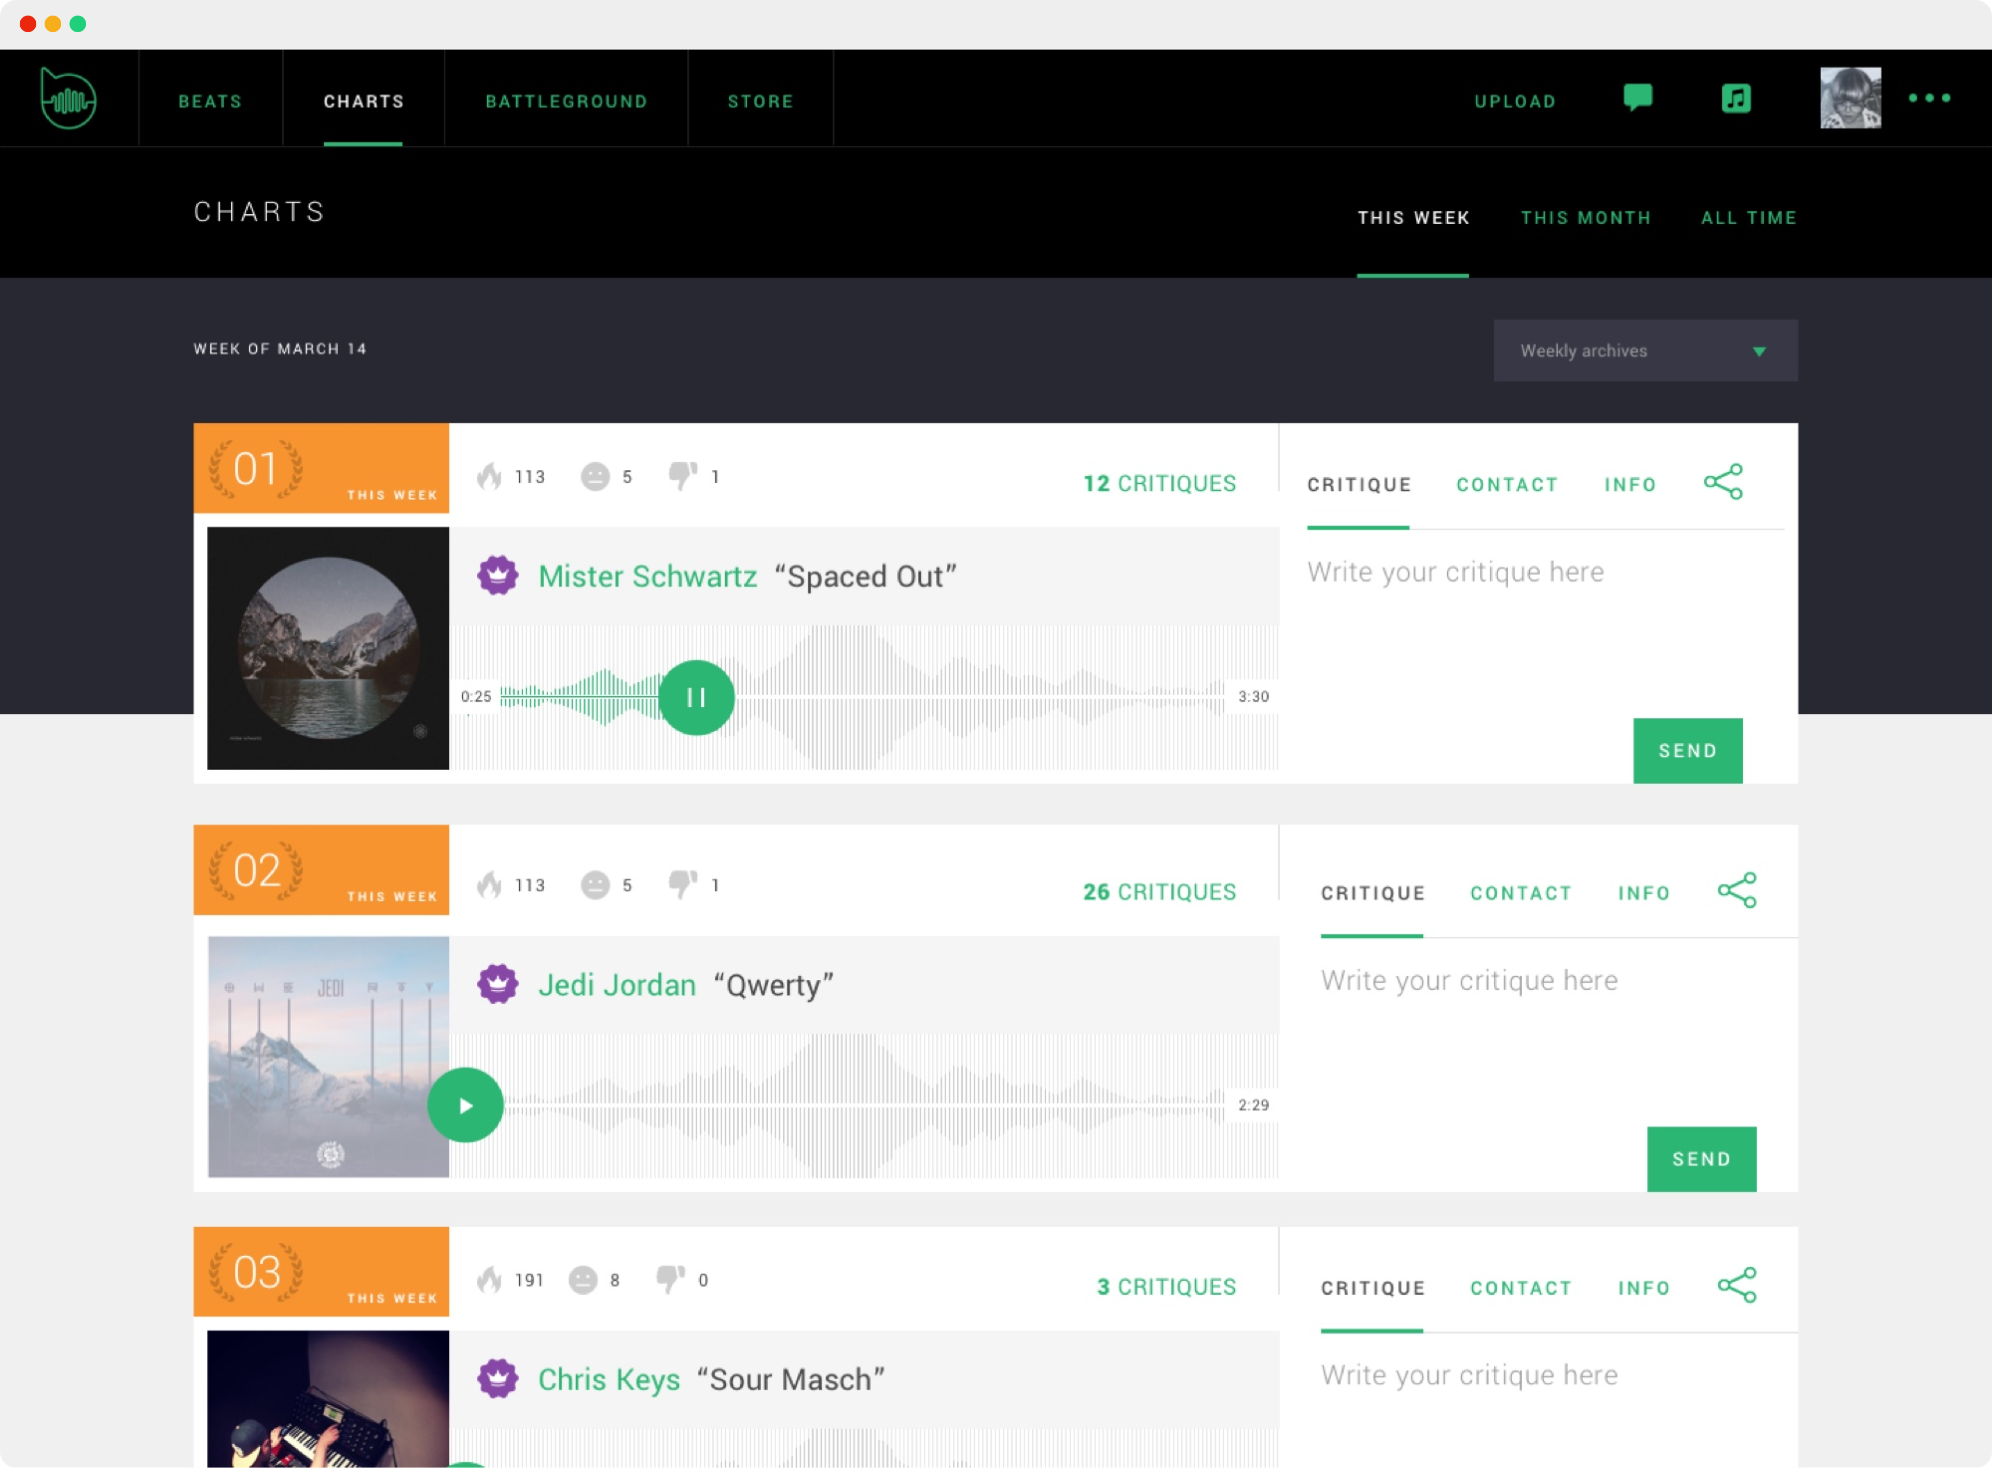The width and height of the screenshot is (1992, 1468).
Task: Click the fire icon on Spaced Out
Action: coord(490,476)
